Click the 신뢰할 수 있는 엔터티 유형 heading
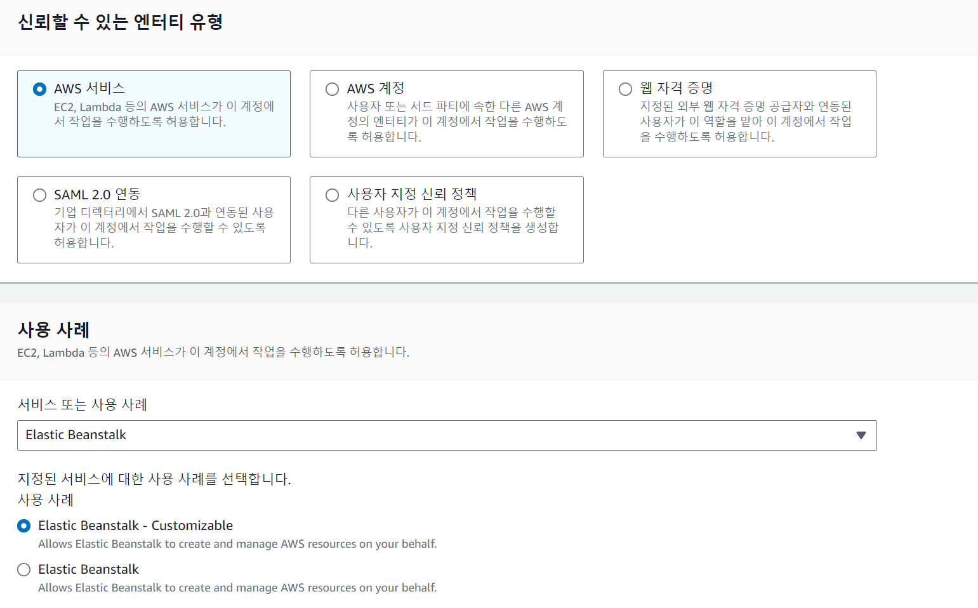 (x=121, y=22)
